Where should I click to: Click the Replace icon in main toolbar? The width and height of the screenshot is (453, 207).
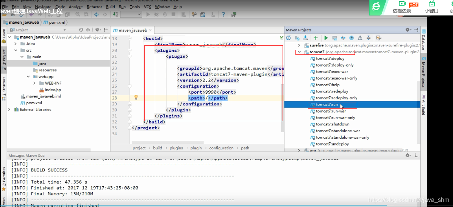[85, 14]
